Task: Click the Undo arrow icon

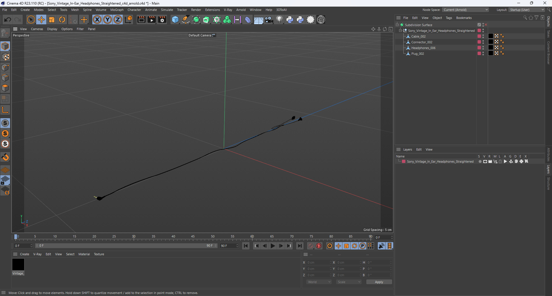Action: pyautogui.click(x=8, y=20)
